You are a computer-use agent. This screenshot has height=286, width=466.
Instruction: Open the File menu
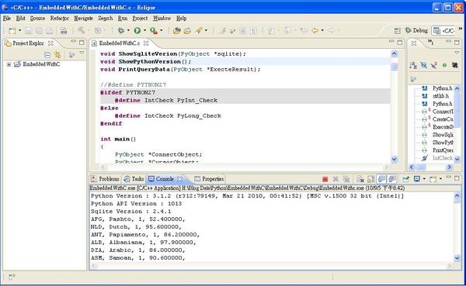pos(7,19)
